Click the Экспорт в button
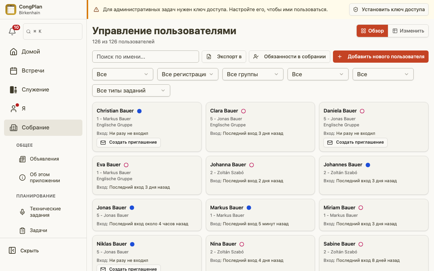This screenshot has height=271, width=434. (x=224, y=57)
